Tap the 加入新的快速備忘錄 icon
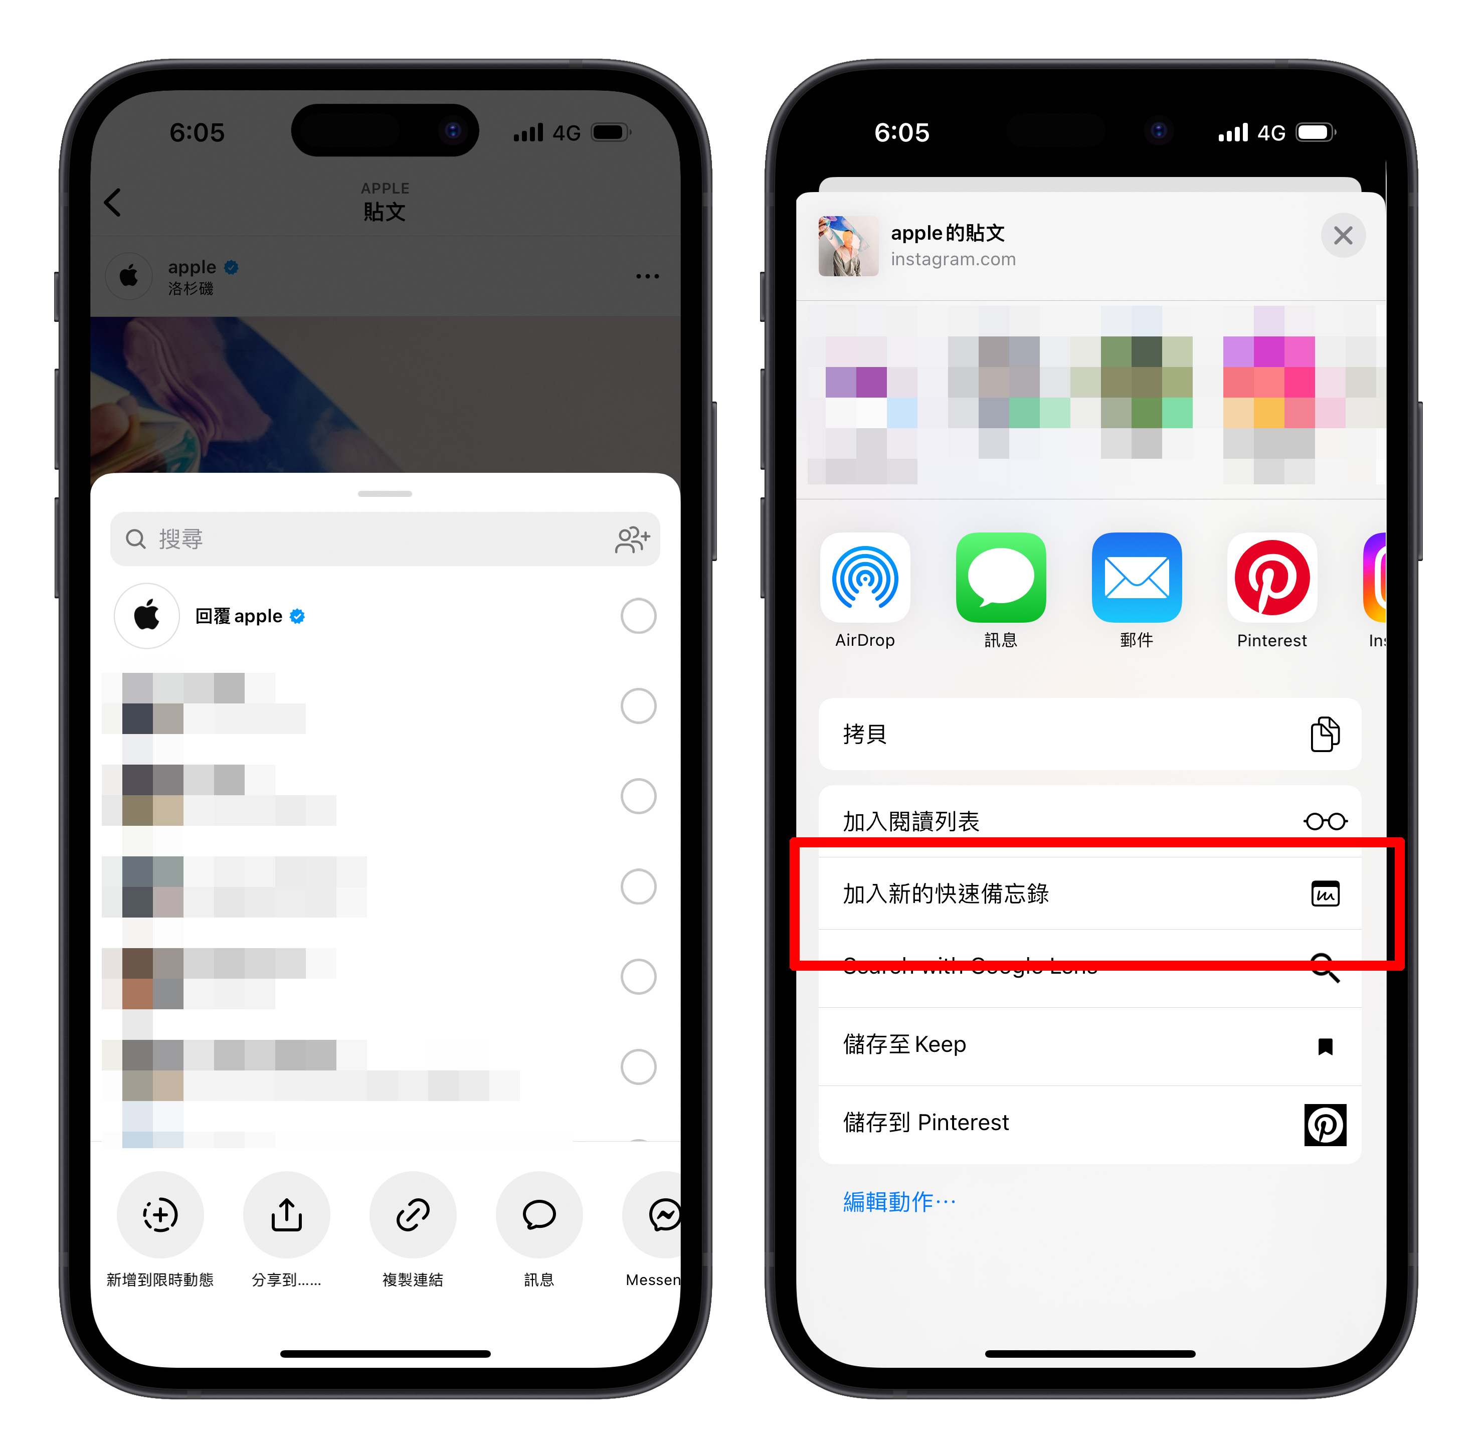Screen dimensions: 1484x1450 click(1329, 892)
